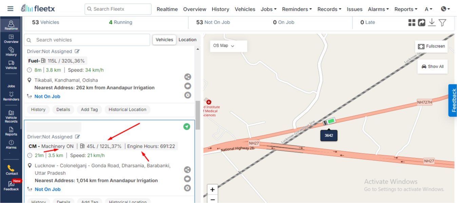Open Reminders bell in the left sidebar
Screen dimensions: 457x203
click(x=11, y=97)
